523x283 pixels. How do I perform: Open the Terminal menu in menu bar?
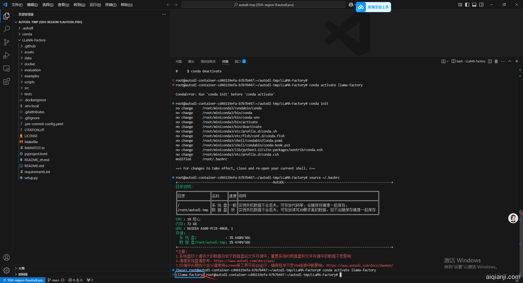coord(111,5)
